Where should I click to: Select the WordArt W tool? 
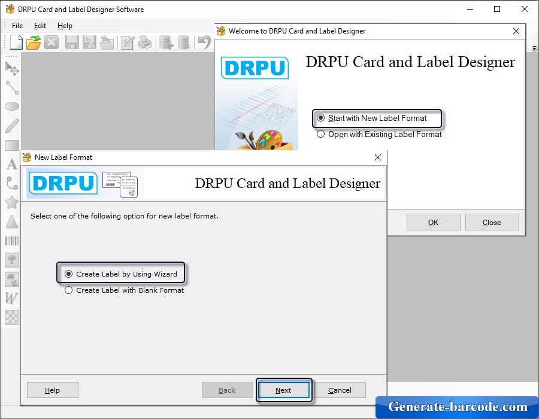click(x=11, y=298)
